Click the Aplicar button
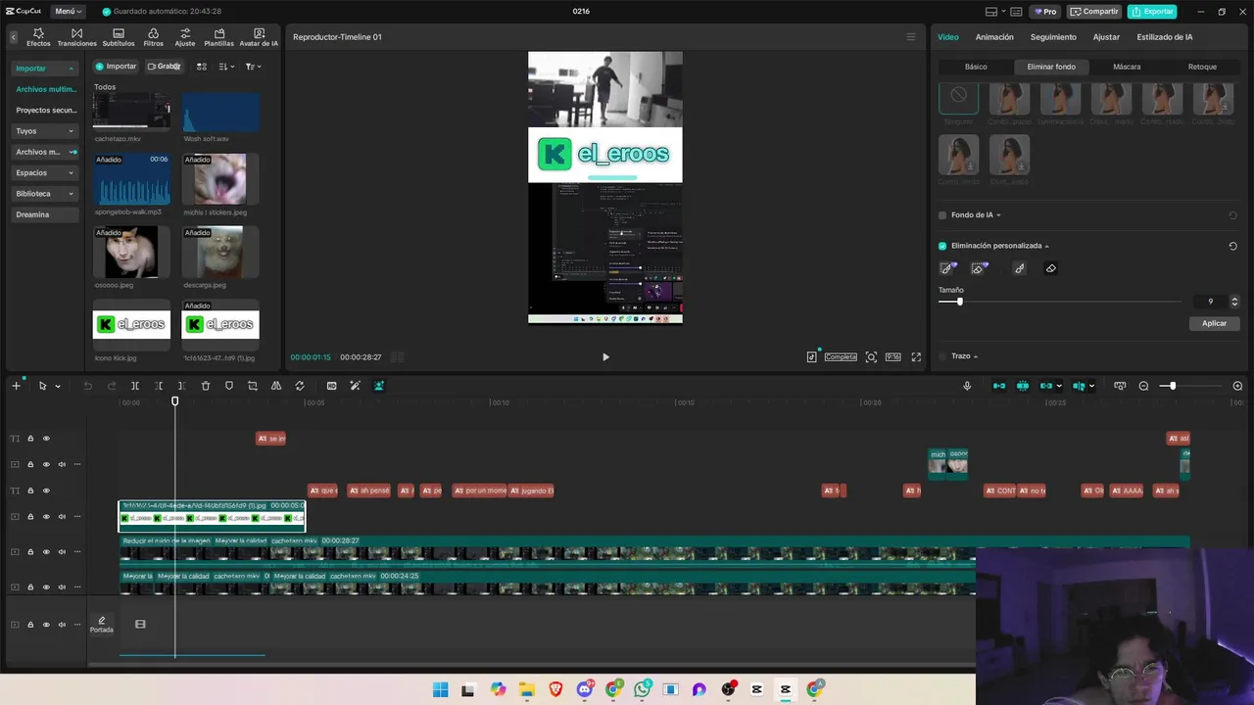1254x705 pixels. [x=1214, y=323]
